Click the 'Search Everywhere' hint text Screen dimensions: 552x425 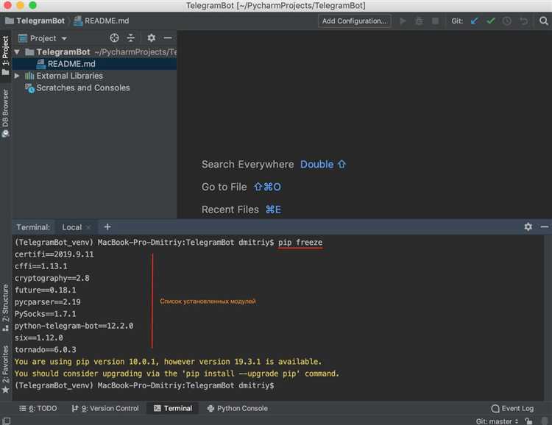pos(247,164)
